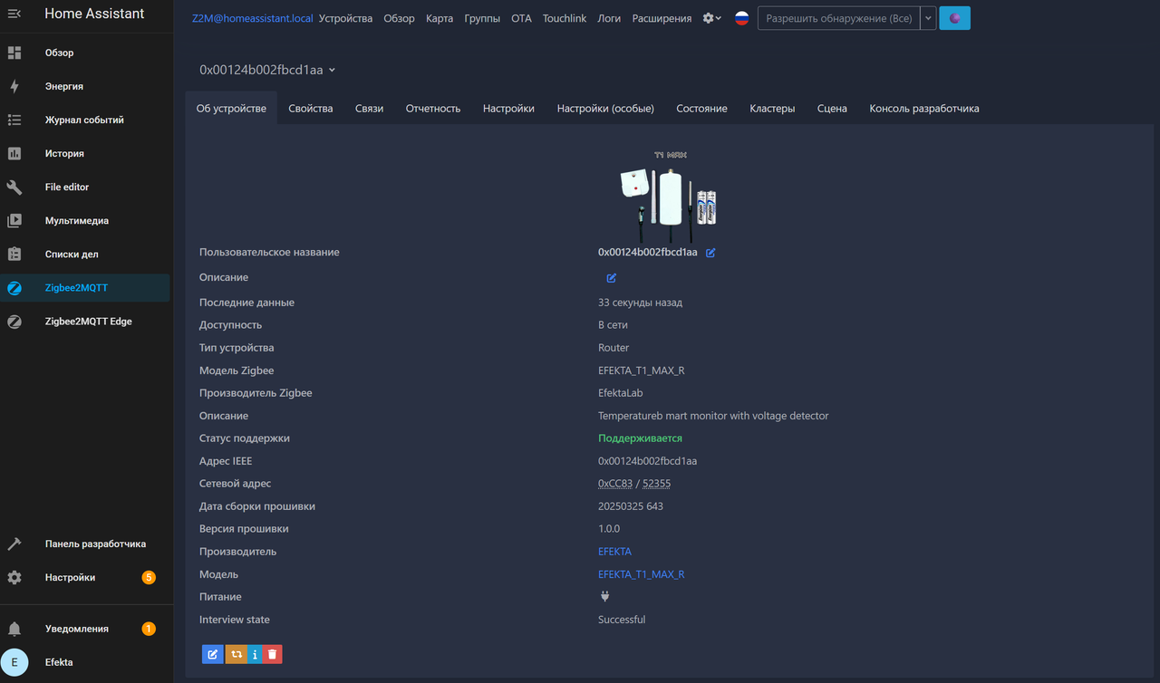The width and height of the screenshot is (1160, 683).
Task: Open the settings gear dropdown in top bar
Action: [712, 18]
